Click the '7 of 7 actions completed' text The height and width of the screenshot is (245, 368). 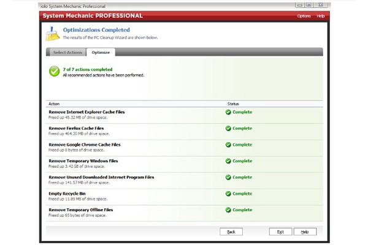pos(88,69)
